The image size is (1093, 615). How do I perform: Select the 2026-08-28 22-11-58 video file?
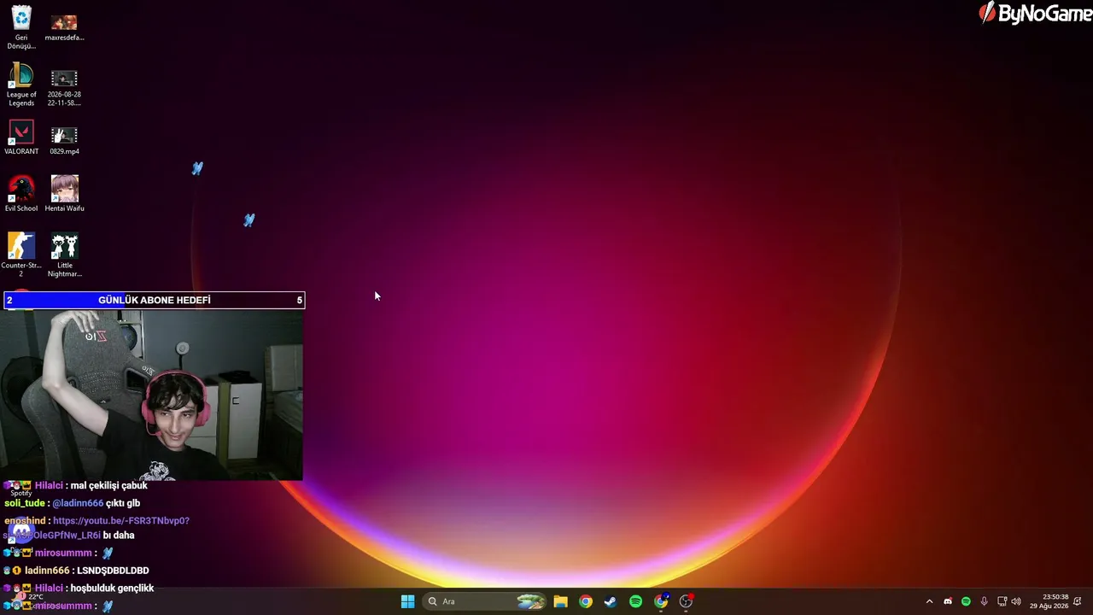(64, 88)
